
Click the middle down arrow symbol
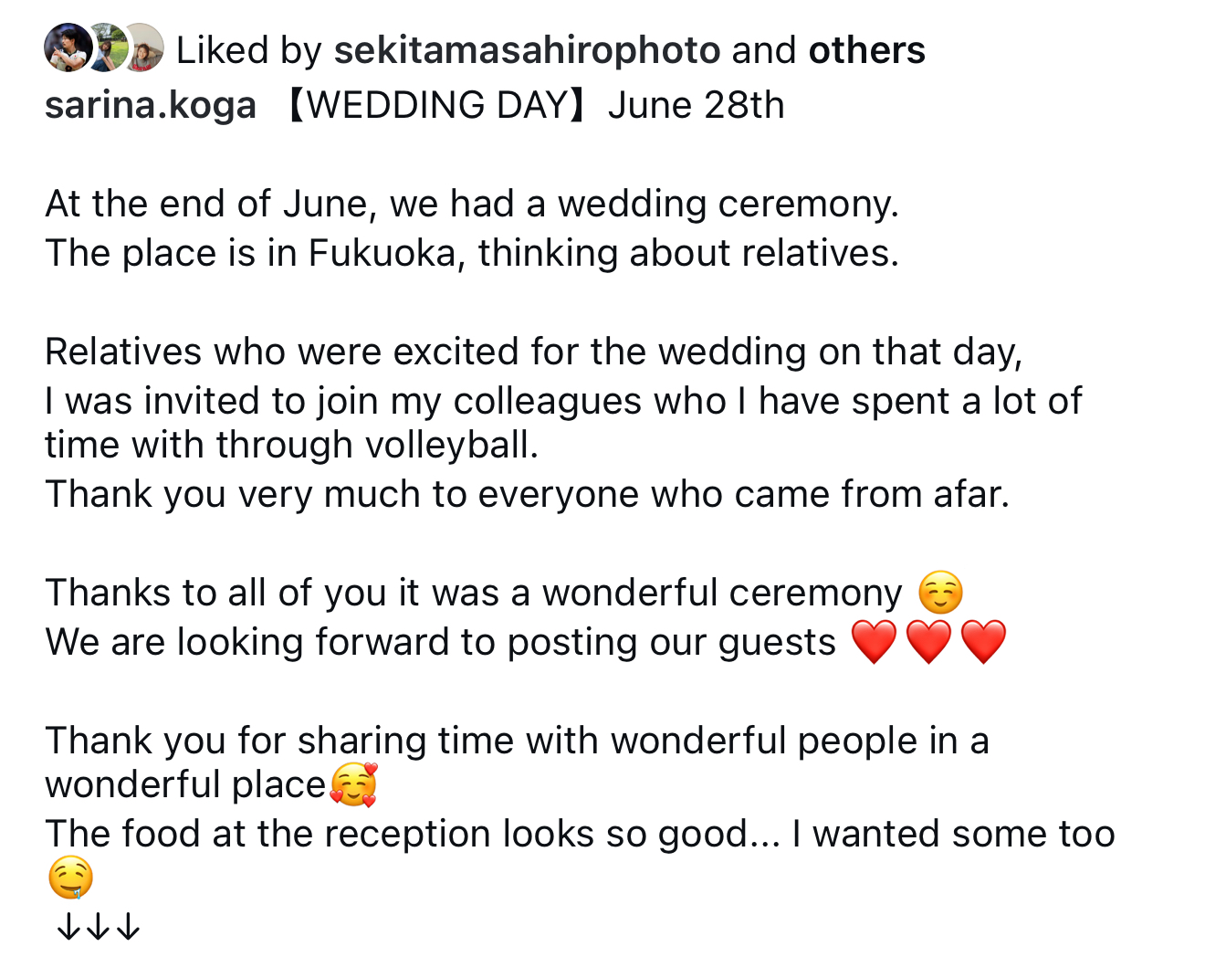(99, 928)
